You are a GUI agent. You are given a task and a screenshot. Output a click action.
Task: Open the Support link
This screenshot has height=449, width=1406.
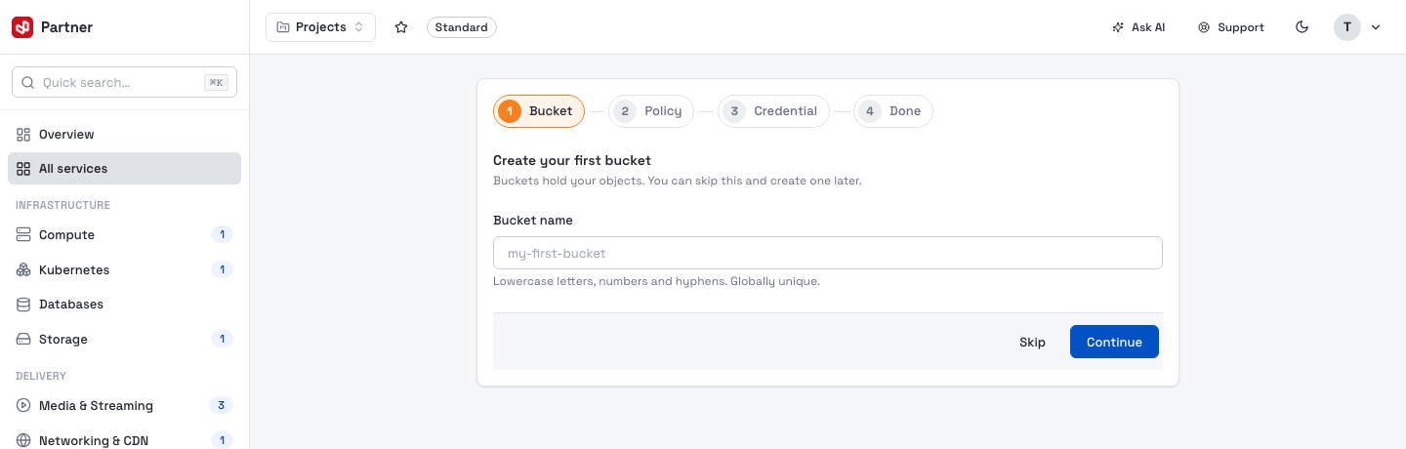point(1231,27)
